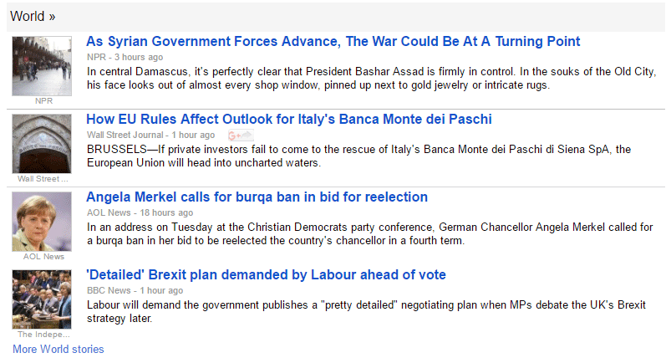Click the Angela Merkel portrait thumbnail
This screenshot has width=666, height=358.
(42, 222)
